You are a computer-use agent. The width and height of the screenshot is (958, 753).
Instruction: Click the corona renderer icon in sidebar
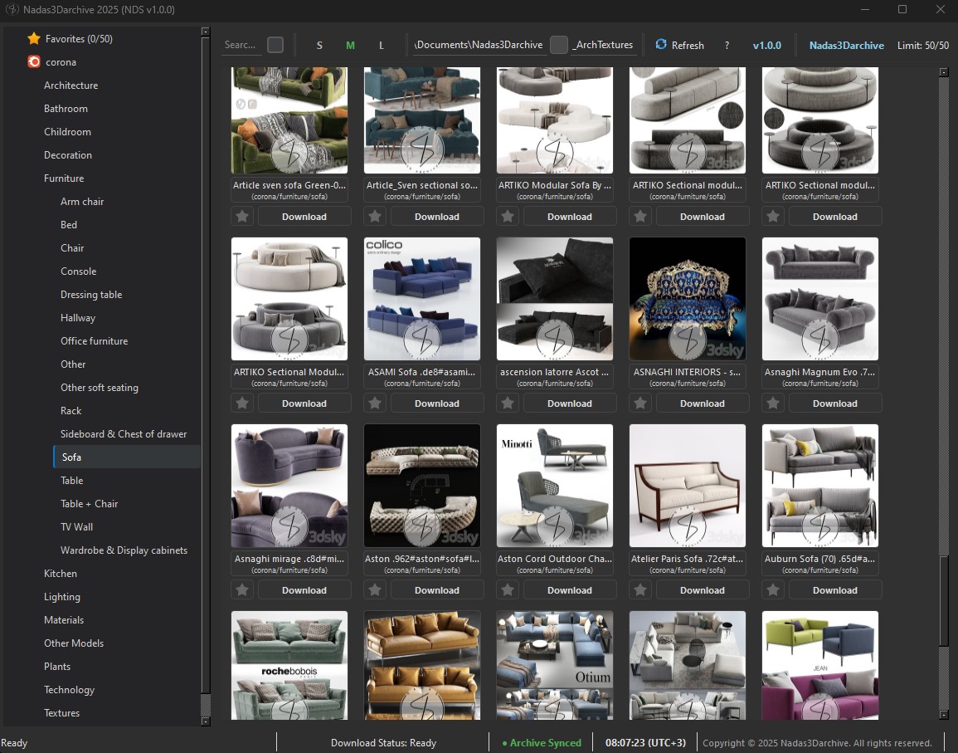pos(33,62)
